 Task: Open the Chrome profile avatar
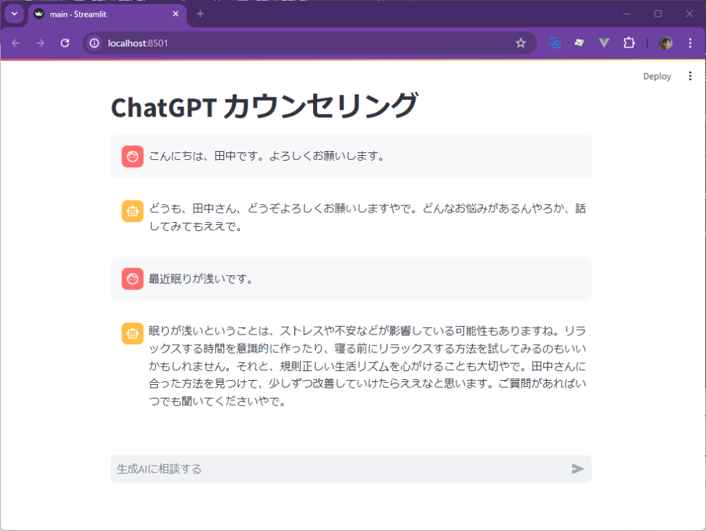(665, 43)
